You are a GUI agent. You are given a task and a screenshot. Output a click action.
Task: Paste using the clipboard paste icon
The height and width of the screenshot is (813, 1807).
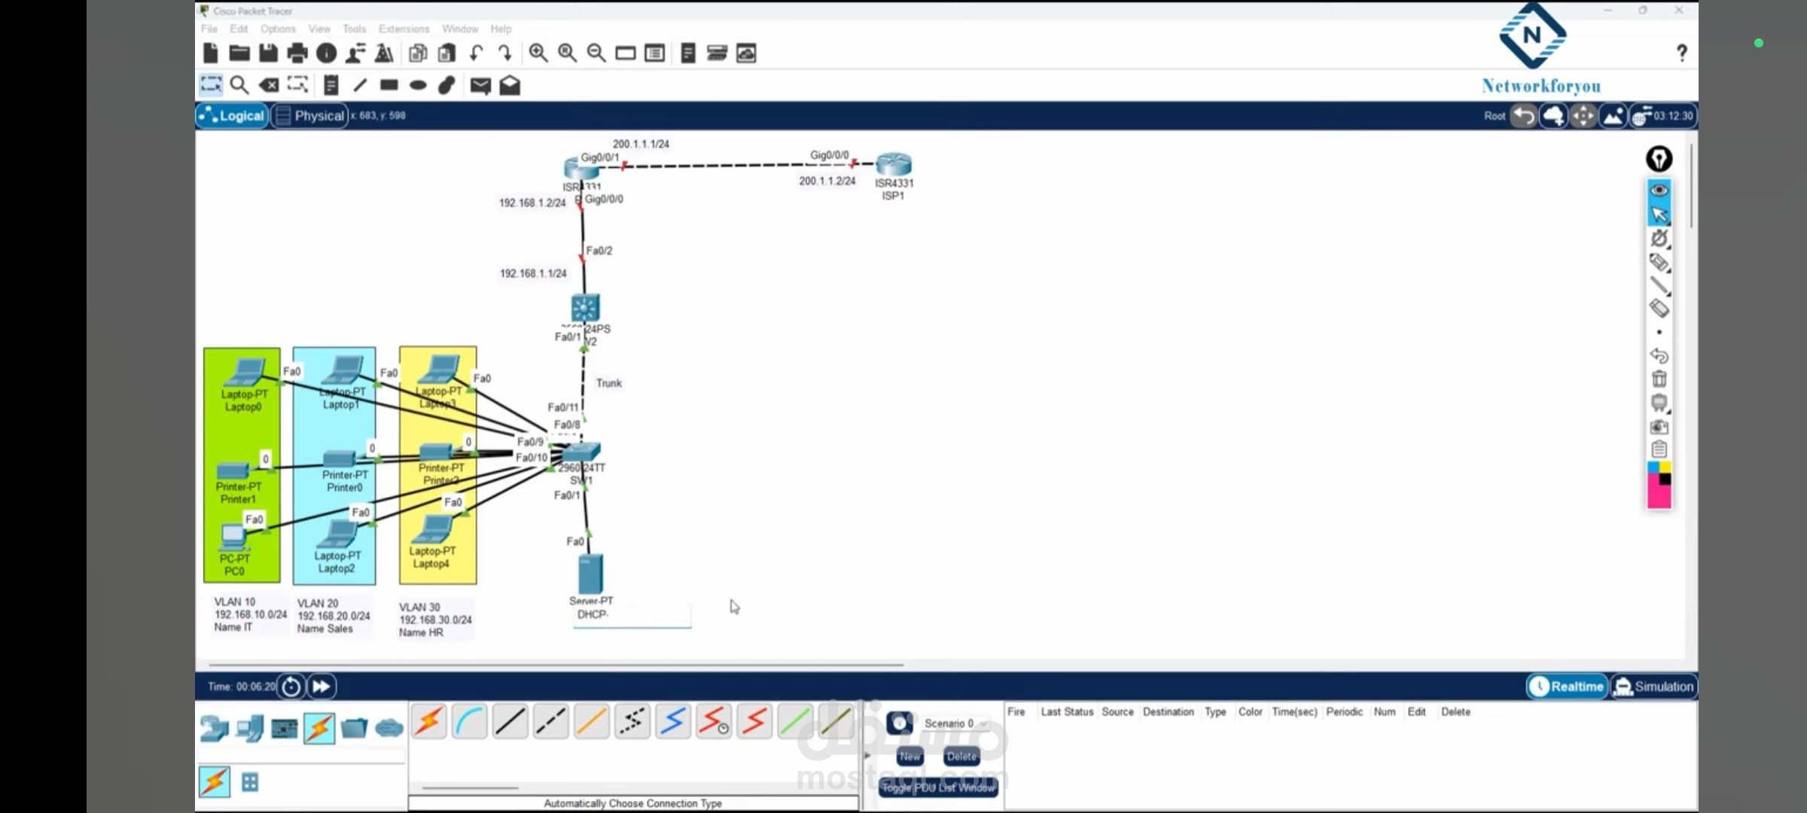447,53
